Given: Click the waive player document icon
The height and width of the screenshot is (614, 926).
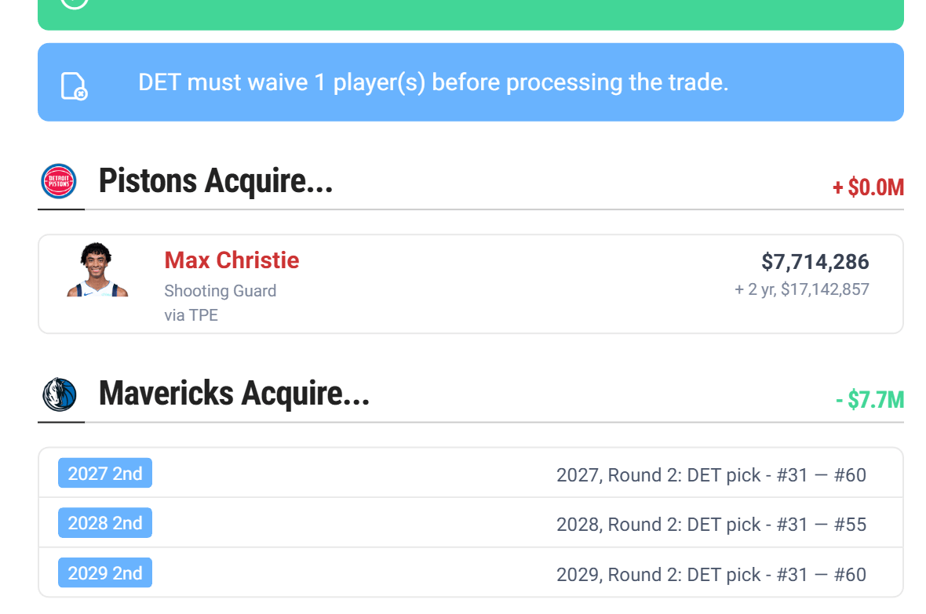Looking at the screenshot, I should tap(74, 85).
